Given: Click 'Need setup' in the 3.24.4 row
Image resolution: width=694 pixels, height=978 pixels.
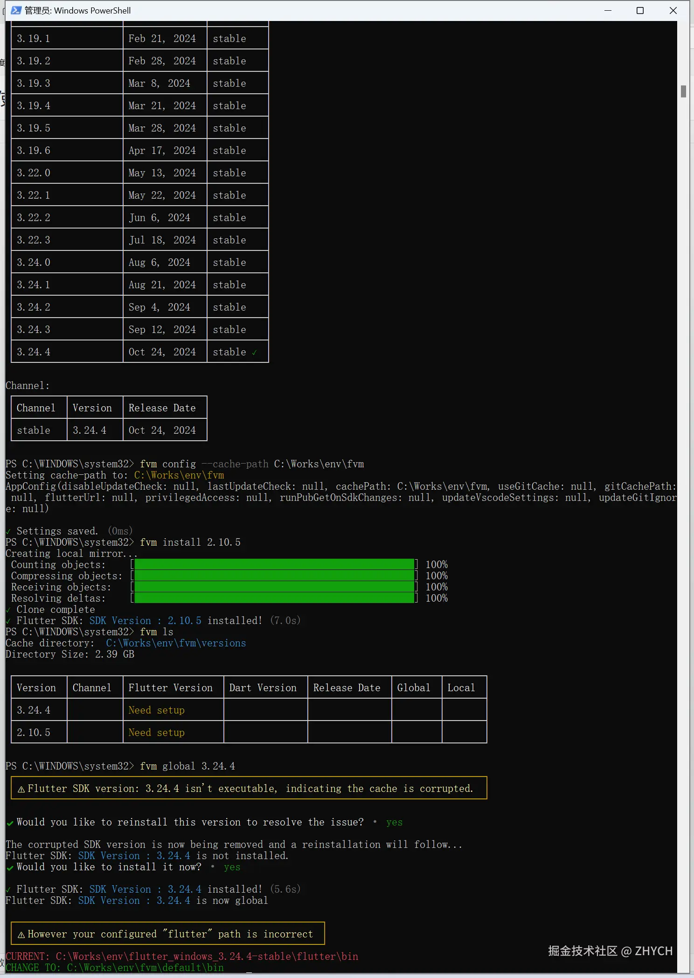Looking at the screenshot, I should (x=156, y=710).
